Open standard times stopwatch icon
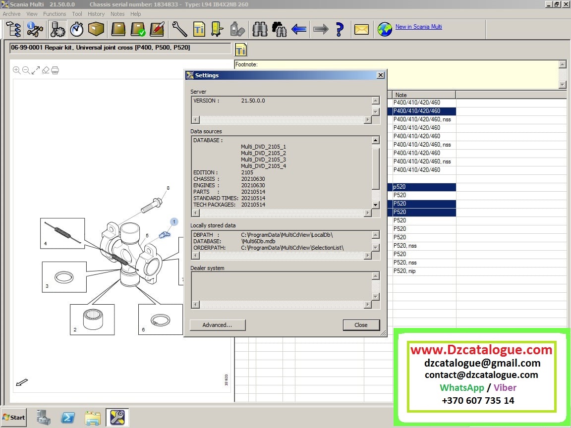Image resolution: width=571 pixels, height=428 pixels. pos(76,29)
